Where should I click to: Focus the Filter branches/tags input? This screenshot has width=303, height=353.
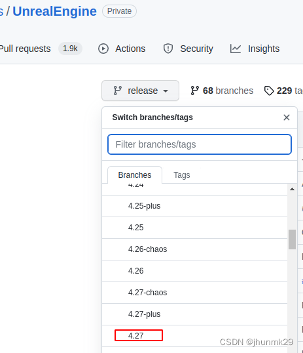click(x=200, y=144)
